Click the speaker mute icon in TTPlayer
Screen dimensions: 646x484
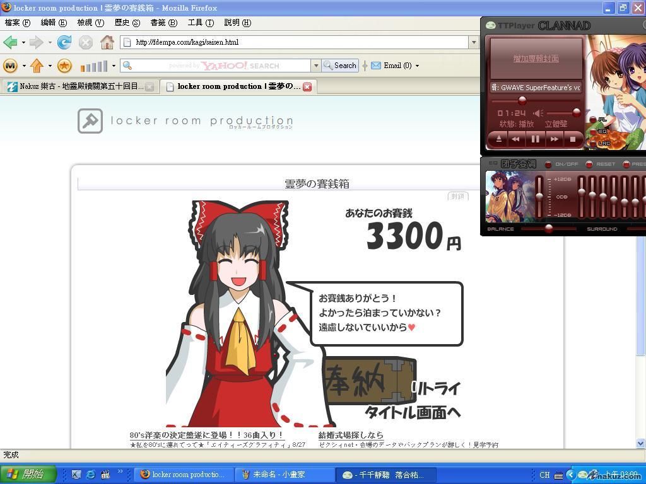click(537, 113)
